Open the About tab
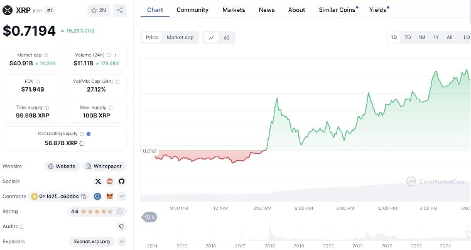471x250 pixels. (296, 10)
